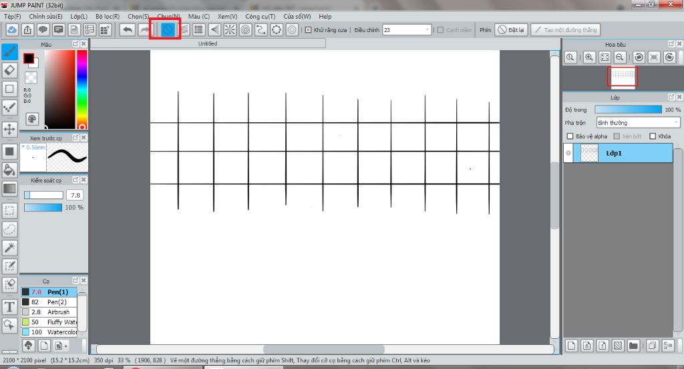The height and width of the screenshot is (369, 684).
Task: Open the Công cụ(T) menu
Action: tap(261, 16)
